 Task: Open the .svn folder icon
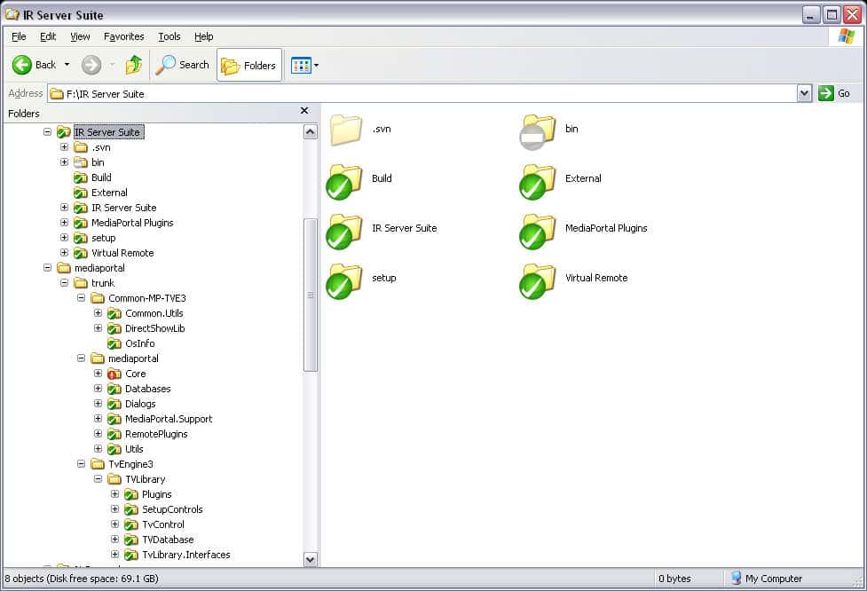point(344,130)
